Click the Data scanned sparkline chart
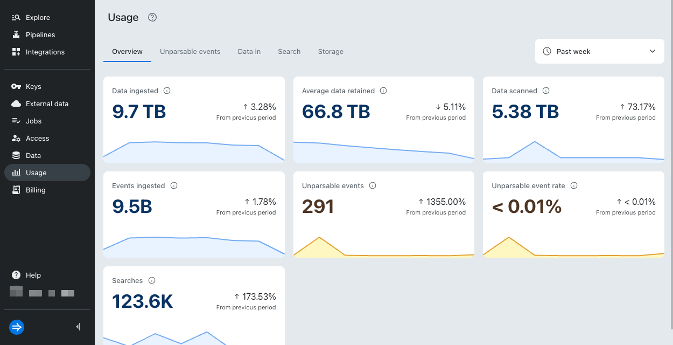The image size is (673, 345). [x=573, y=151]
